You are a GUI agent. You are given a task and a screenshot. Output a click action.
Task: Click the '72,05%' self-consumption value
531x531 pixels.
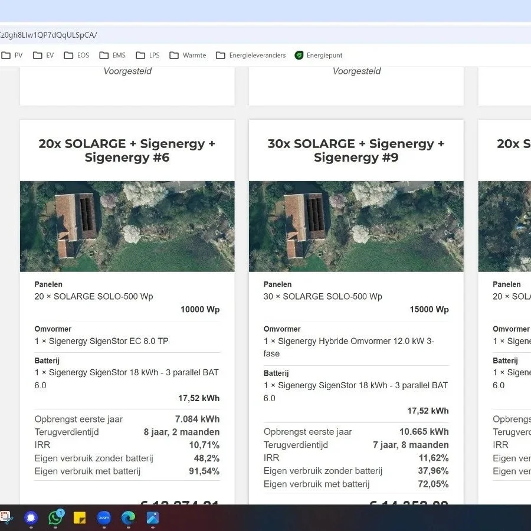coord(433,484)
